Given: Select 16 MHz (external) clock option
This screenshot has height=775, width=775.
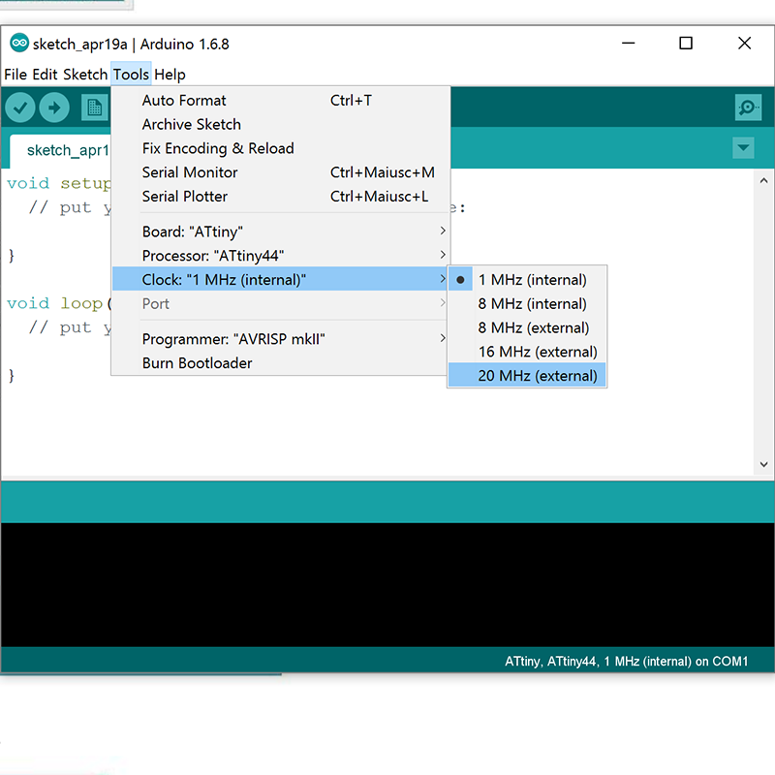Looking at the screenshot, I should pos(527,352).
